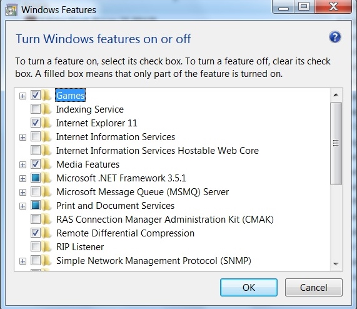
Task: Expand the Games tree node
Action: pyautogui.click(x=23, y=96)
